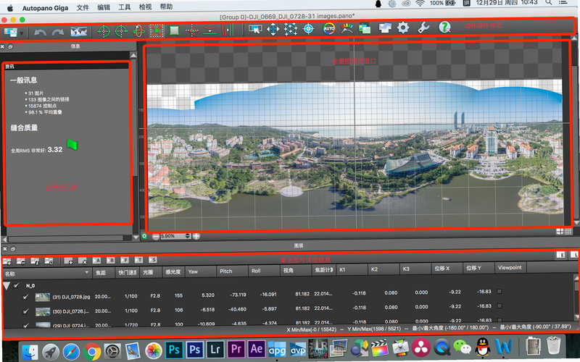Open the control points mesh editor icon
Viewport: 580px width, 362px height.
291,29
